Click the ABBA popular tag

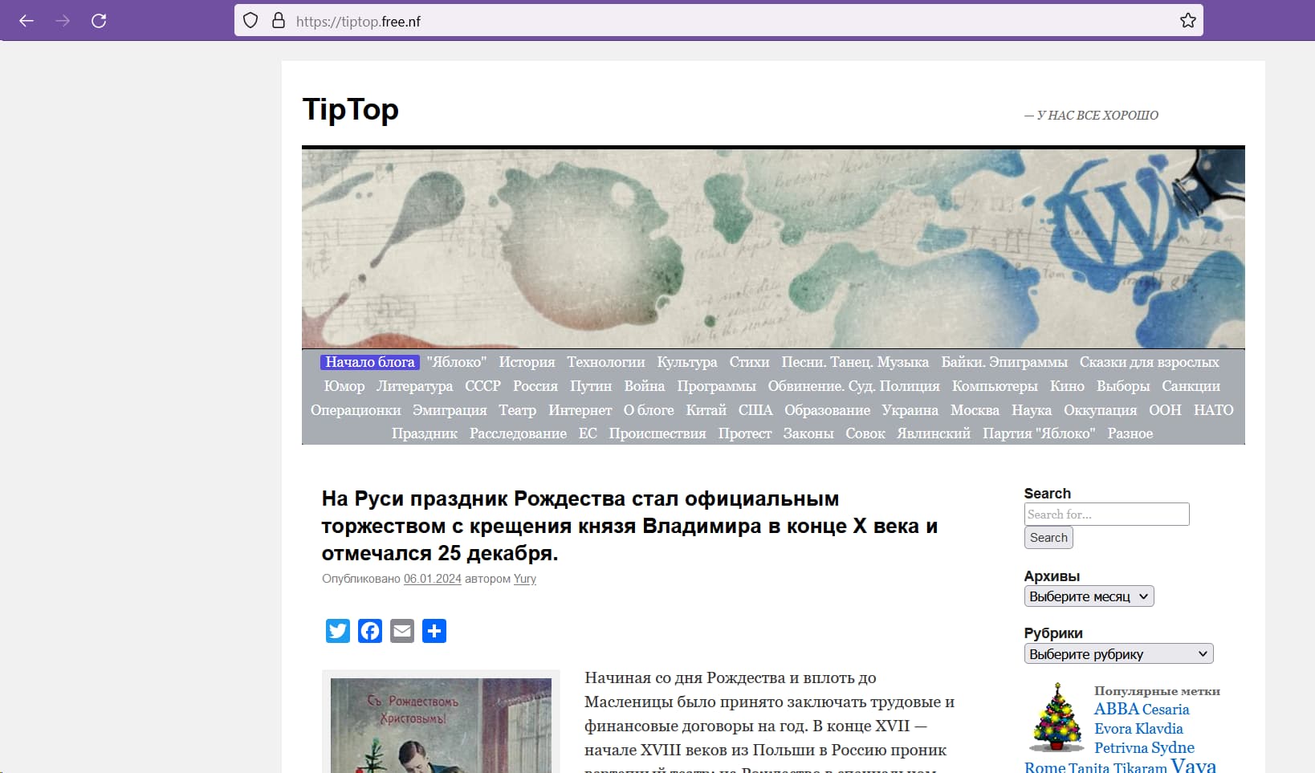click(1117, 709)
